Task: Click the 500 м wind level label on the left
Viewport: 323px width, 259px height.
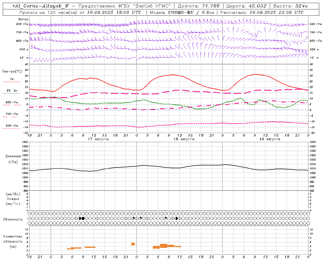Action: (24, 49)
